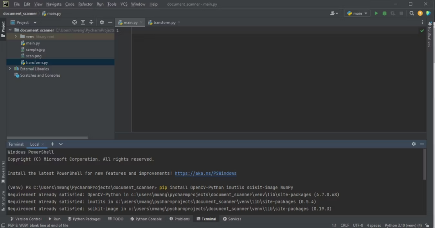The width and height of the screenshot is (435, 228).
Task: Open the aka.ms/PSWindows link
Action: coord(205,174)
